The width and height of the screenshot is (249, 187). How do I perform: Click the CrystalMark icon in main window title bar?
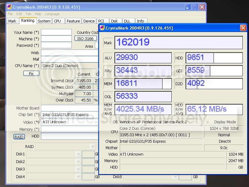click(x=9, y=7)
